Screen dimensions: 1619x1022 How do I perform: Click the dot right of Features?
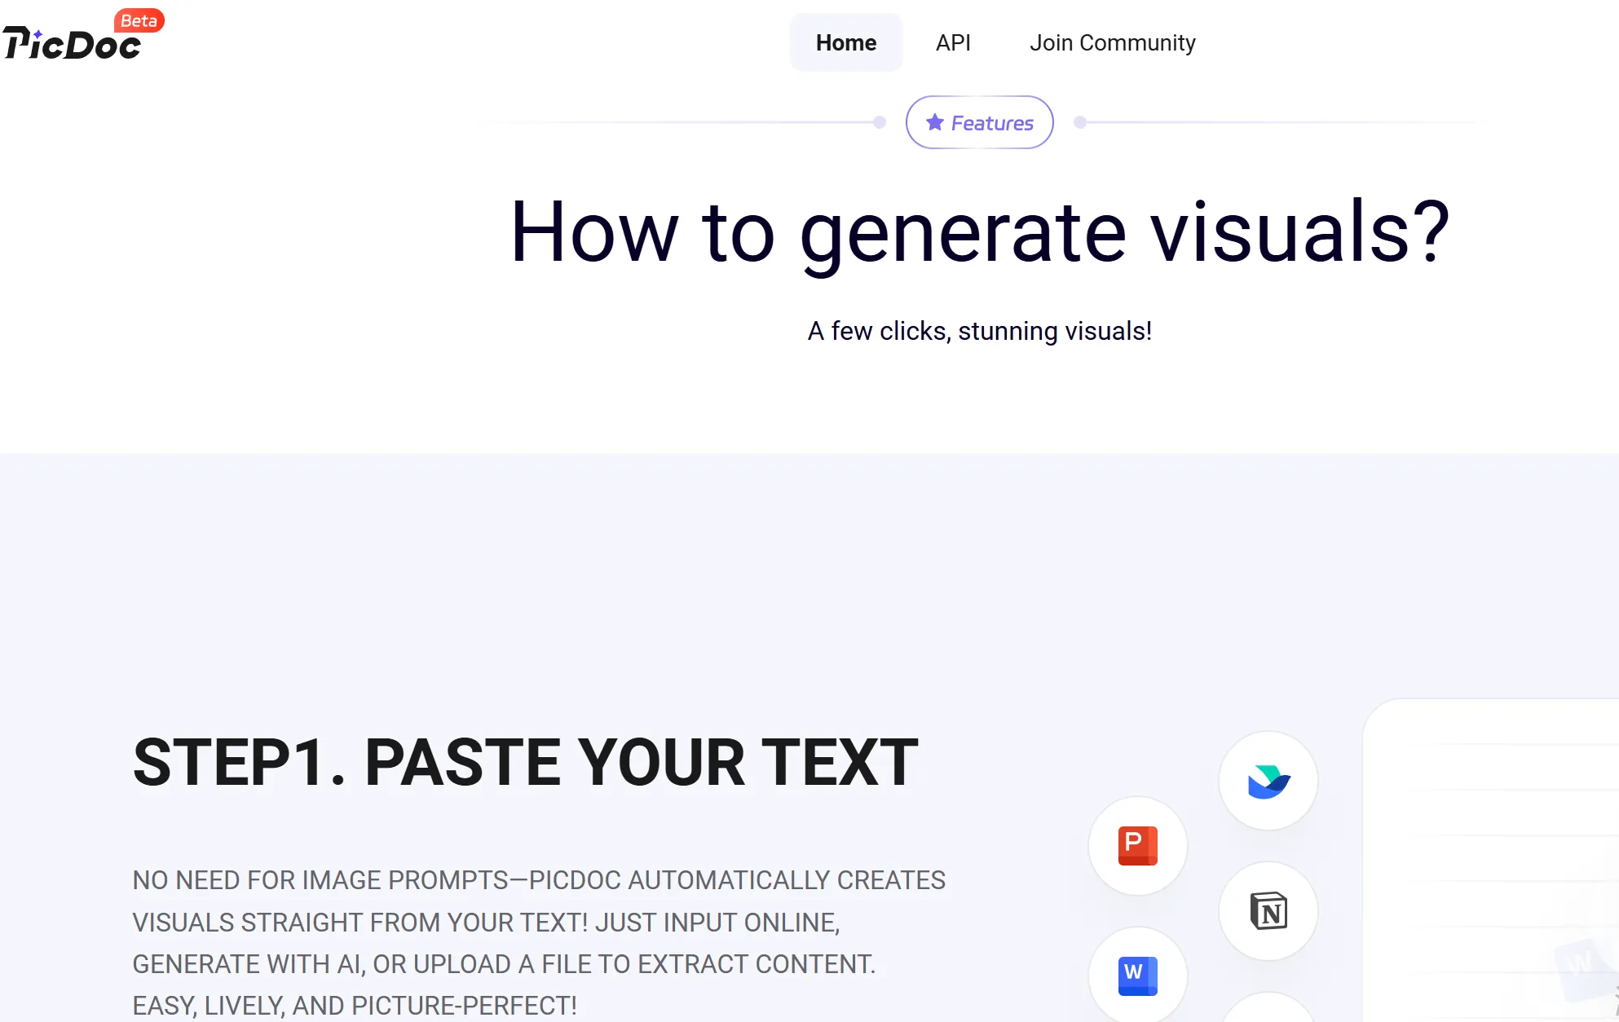tap(1080, 122)
